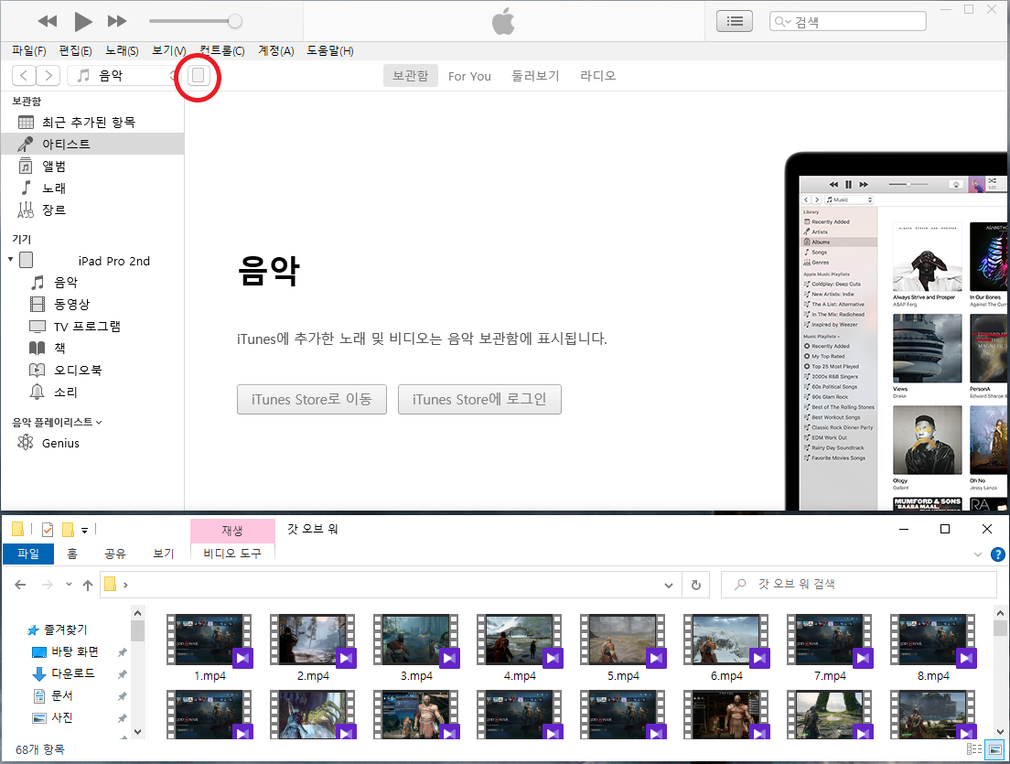This screenshot has height=764, width=1010.
Task: Click the 갓 오브 워 검색 field
Action: click(x=859, y=585)
